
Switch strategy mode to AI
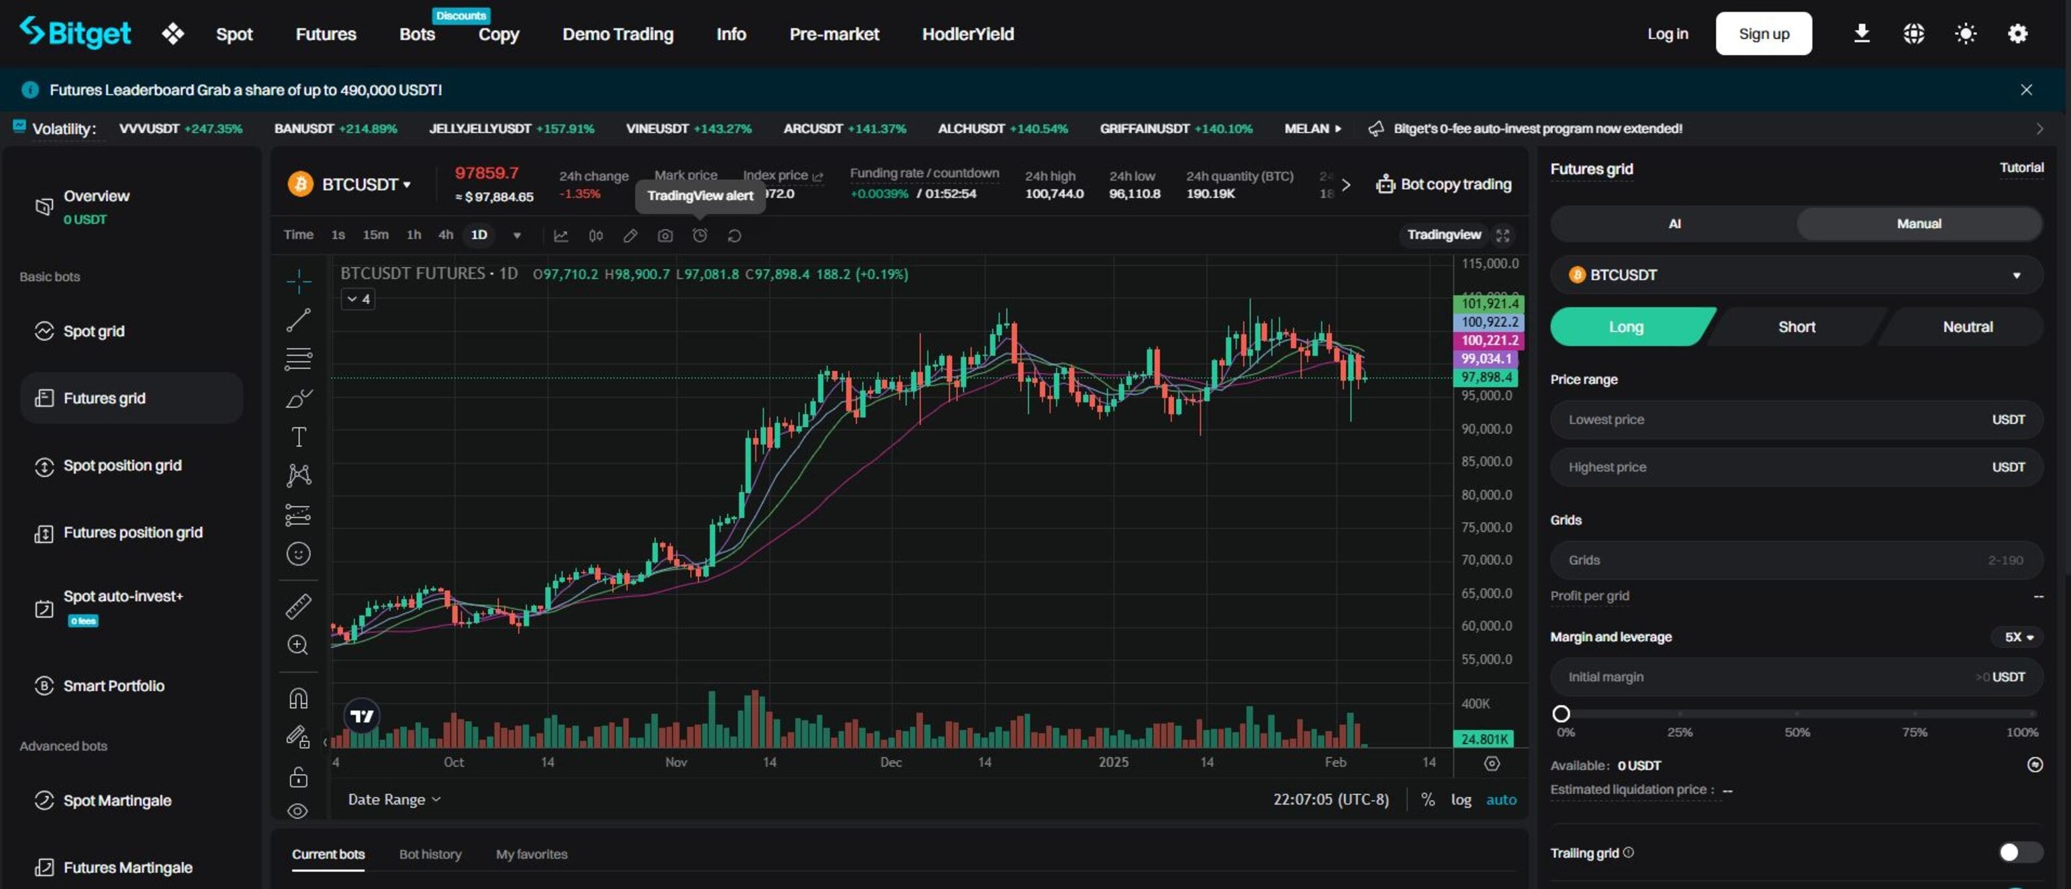pos(1675,223)
